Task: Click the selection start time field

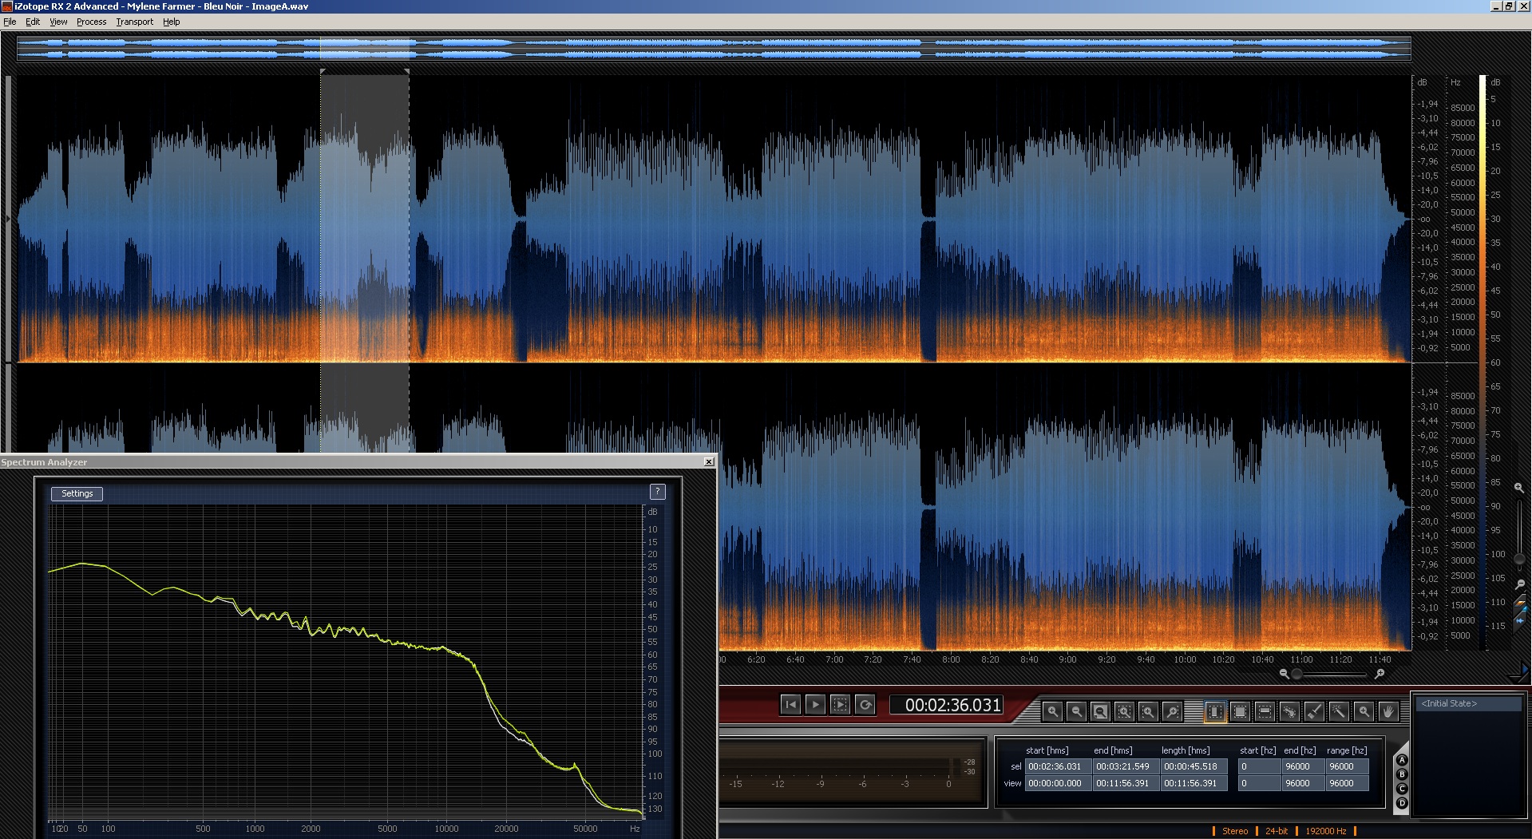Action: pyautogui.click(x=1057, y=766)
